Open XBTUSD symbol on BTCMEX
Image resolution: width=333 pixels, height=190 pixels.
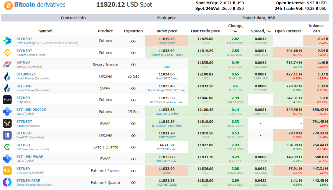[x=23, y=169]
